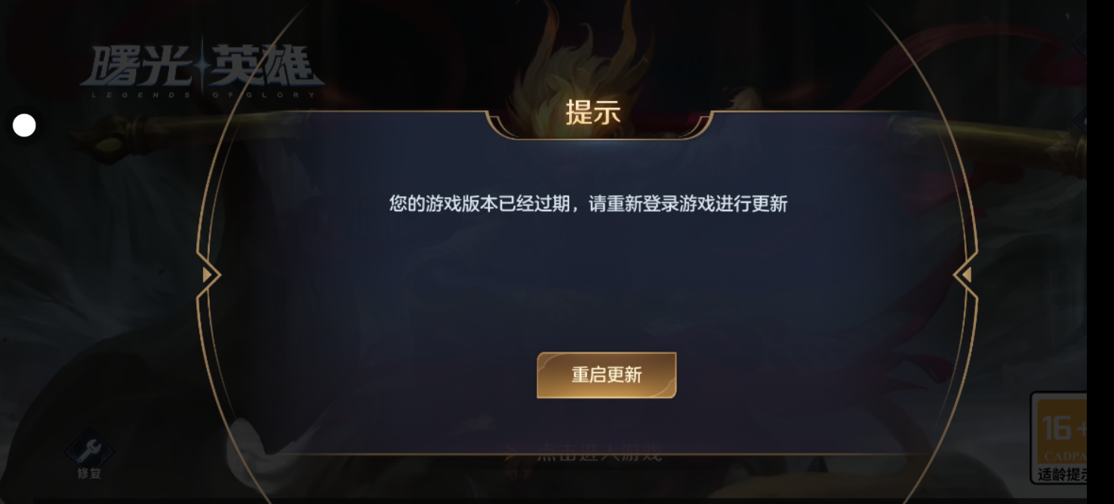
Task: Click the right gold triangle arrow on dialog frame
Action: [x=964, y=275]
